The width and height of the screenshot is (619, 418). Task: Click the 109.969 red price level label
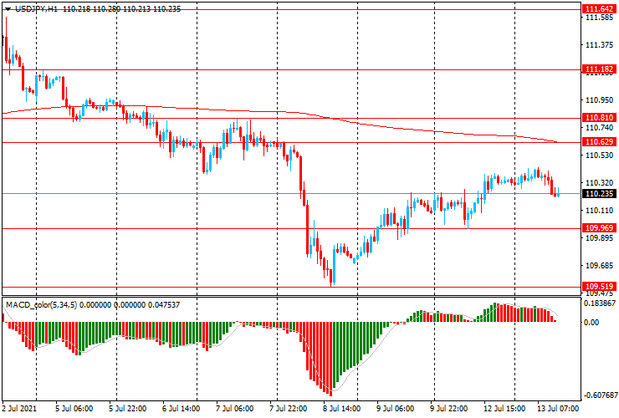599,227
